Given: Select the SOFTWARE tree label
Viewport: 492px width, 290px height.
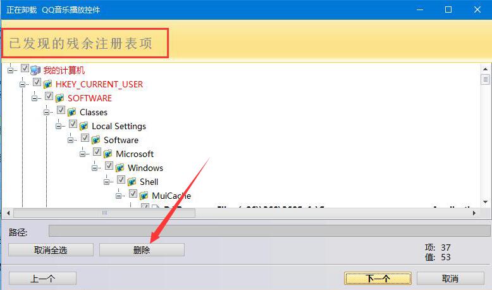Looking at the screenshot, I should pos(90,98).
